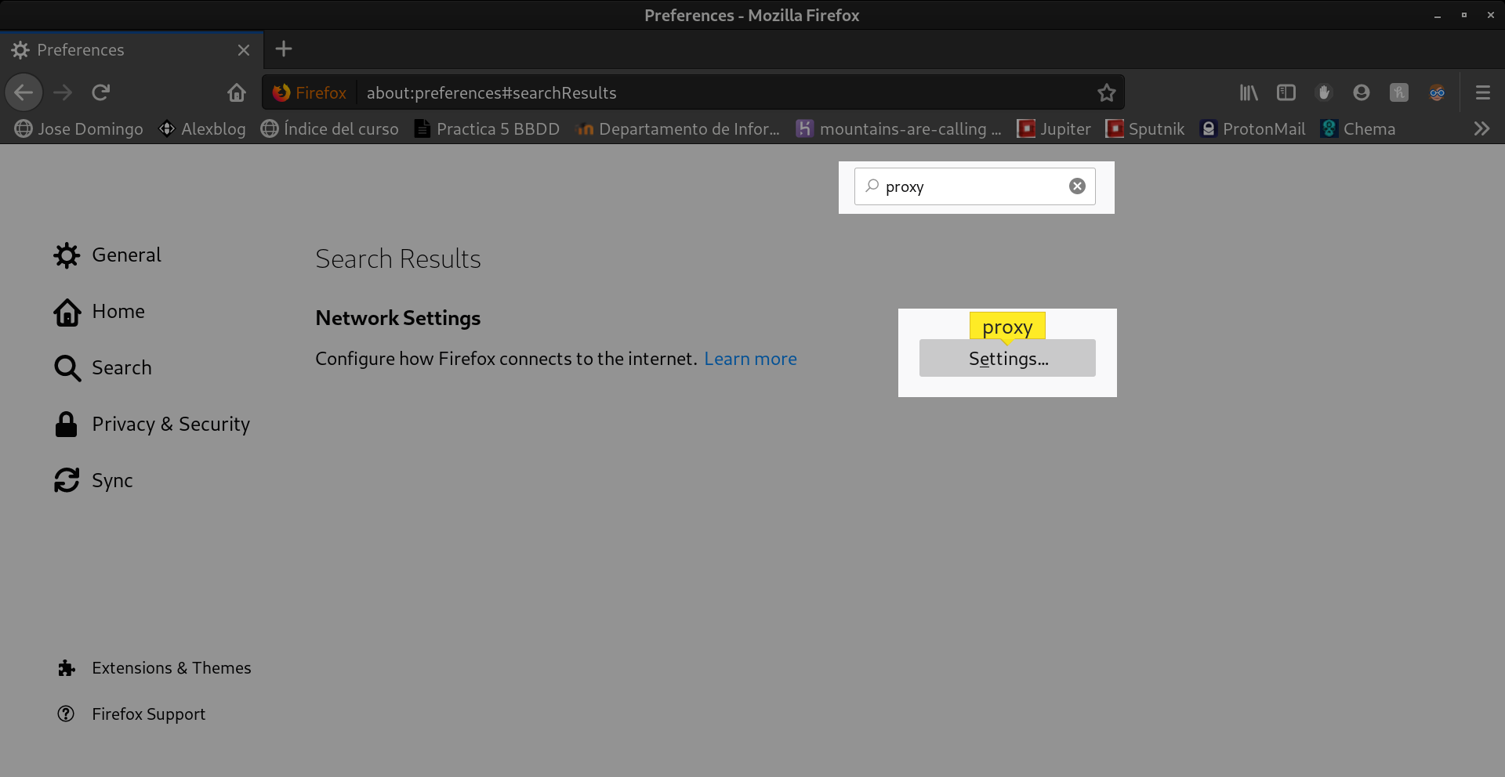
Task: Reload the current page
Action: coord(100,93)
